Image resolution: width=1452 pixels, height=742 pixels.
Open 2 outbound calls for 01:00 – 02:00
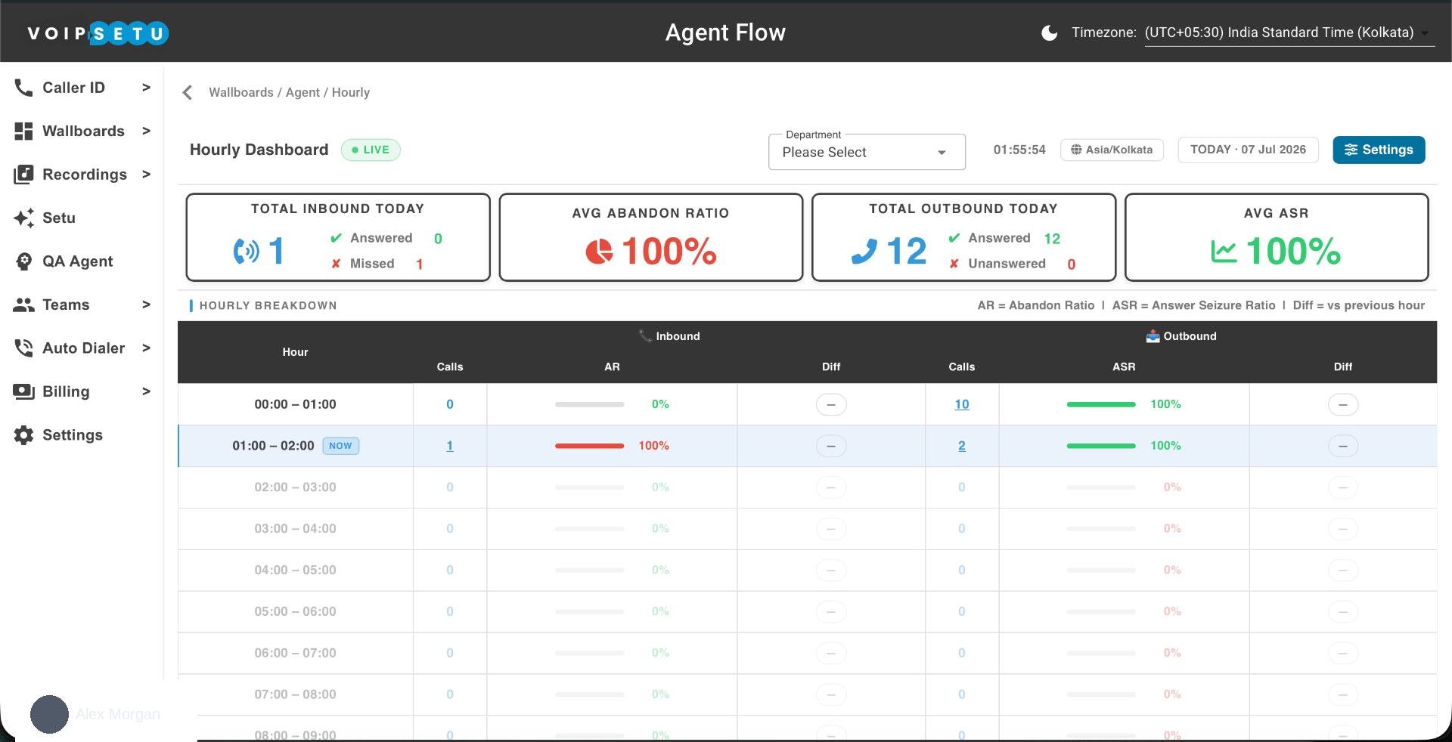click(962, 446)
